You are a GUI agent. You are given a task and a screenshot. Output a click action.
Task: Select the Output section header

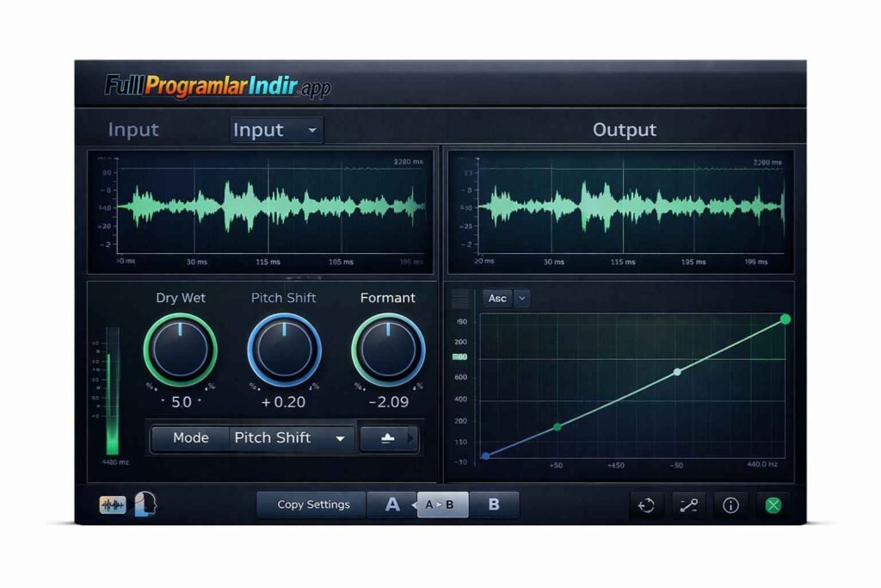(x=625, y=129)
